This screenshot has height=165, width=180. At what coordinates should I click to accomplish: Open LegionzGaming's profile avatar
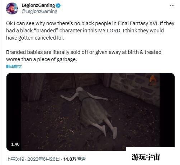coord(12,9)
